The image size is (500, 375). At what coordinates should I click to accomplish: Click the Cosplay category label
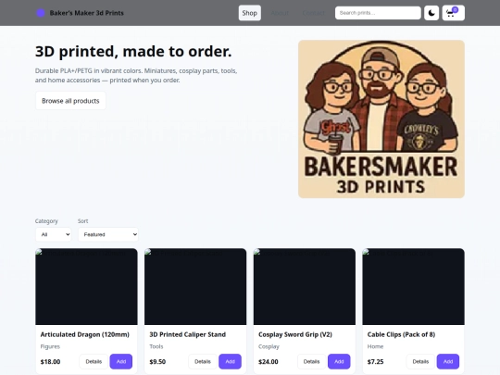pos(269,346)
